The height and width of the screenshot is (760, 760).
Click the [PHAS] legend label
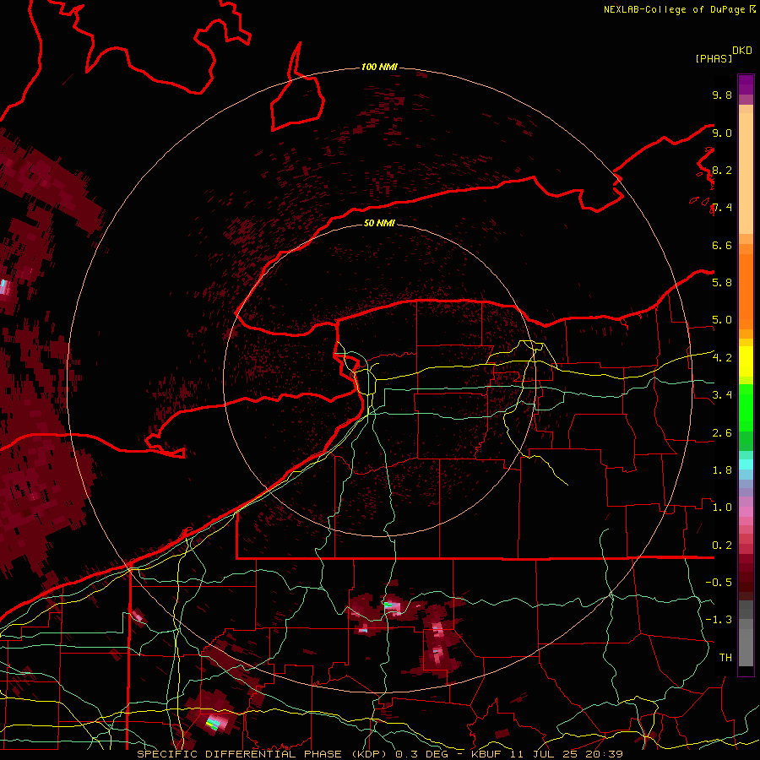coord(714,59)
